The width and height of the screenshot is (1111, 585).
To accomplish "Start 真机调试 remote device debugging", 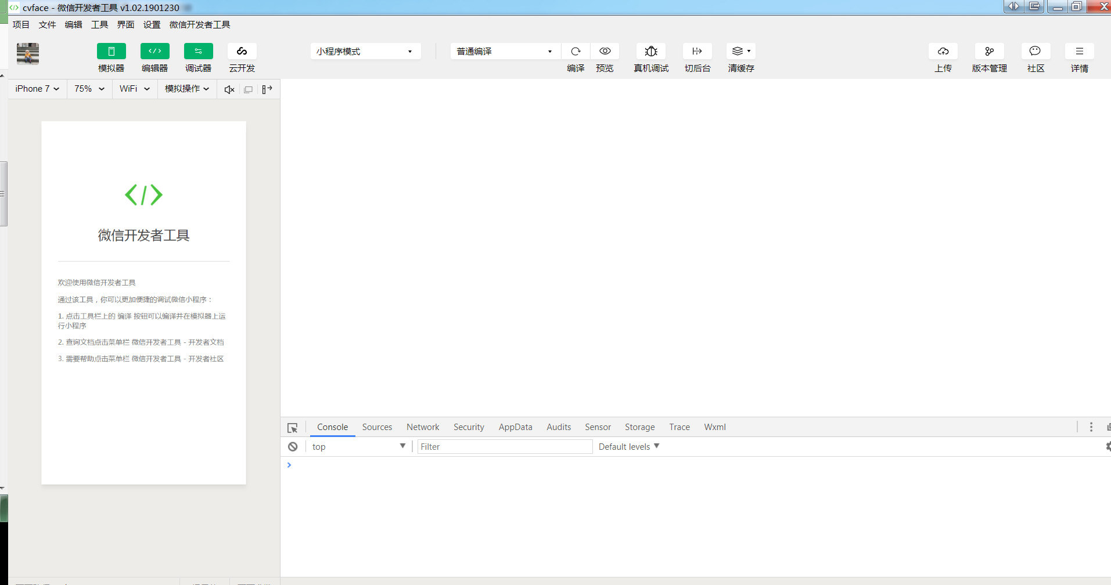I will pyautogui.click(x=651, y=51).
